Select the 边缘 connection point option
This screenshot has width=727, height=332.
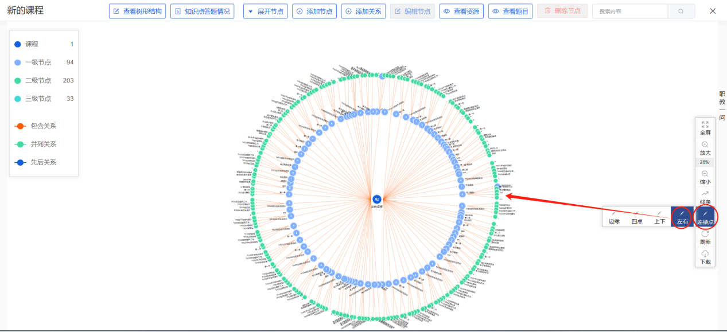coord(614,216)
